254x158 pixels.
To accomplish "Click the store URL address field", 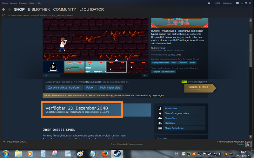I will click(40, 15).
